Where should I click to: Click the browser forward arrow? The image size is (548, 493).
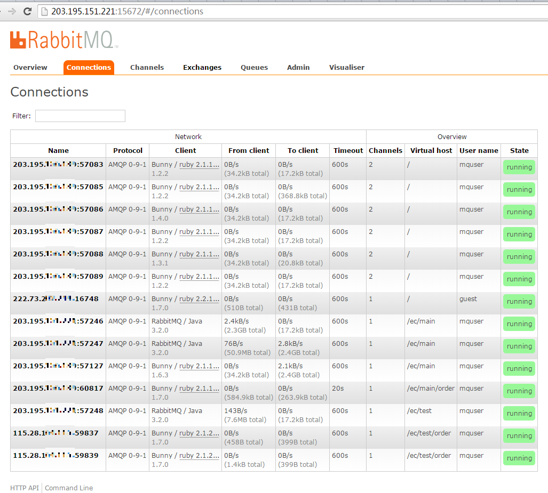pyautogui.click(x=12, y=12)
